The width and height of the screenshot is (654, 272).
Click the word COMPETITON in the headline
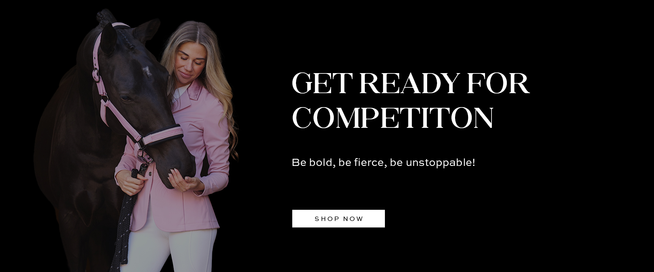(x=393, y=118)
